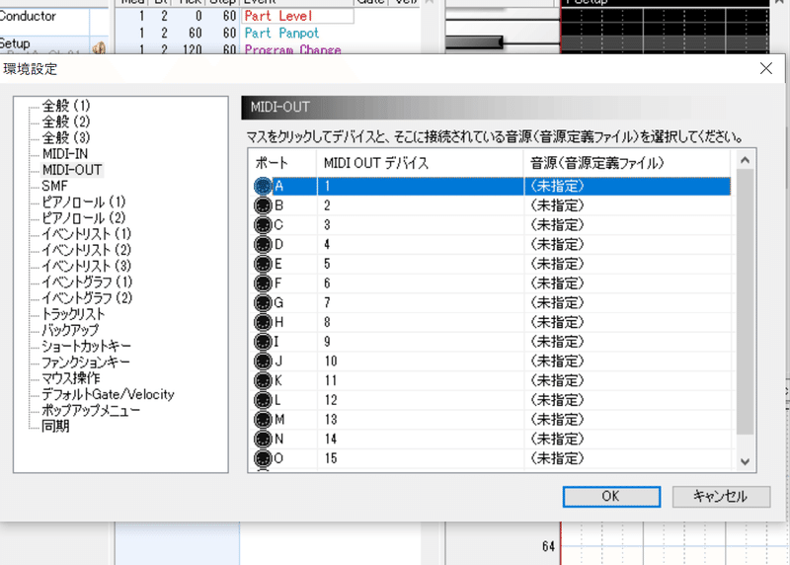
Task: Open イベントリスト (3) settings
Action: tap(87, 266)
